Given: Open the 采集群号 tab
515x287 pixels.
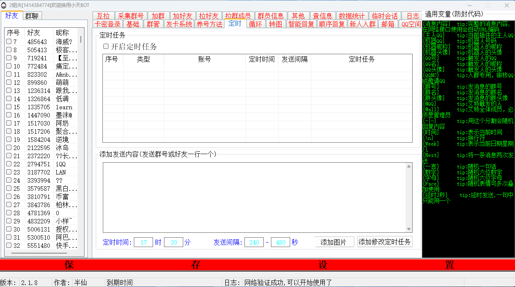Looking at the screenshot, I should coord(131,16).
